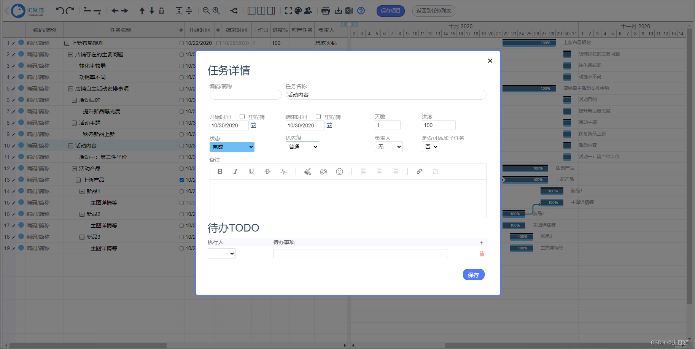The height and width of the screenshot is (349, 695).
Task: Click the expand all rows toolbar icon
Action: point(179,11)
